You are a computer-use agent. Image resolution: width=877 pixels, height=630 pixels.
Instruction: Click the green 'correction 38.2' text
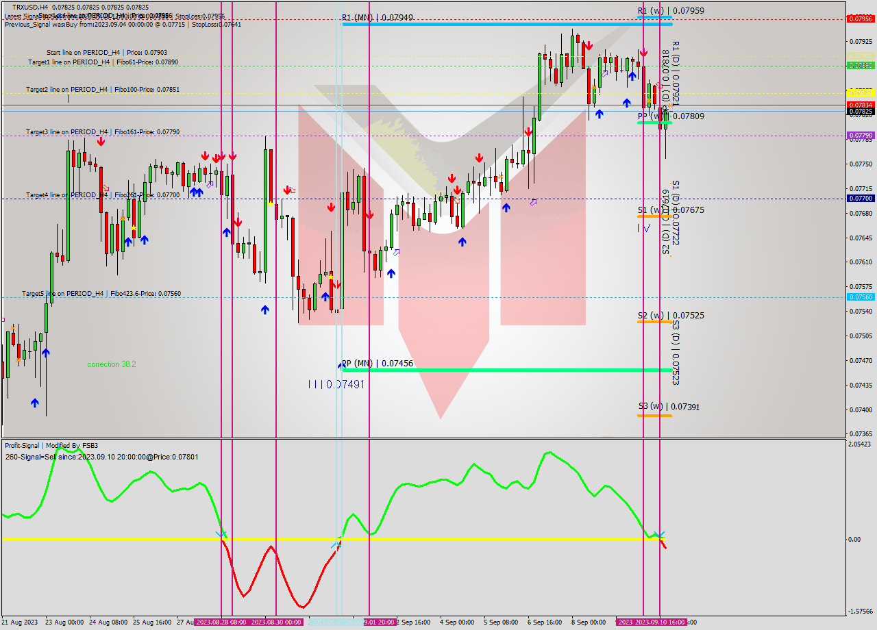coord(112,364)
